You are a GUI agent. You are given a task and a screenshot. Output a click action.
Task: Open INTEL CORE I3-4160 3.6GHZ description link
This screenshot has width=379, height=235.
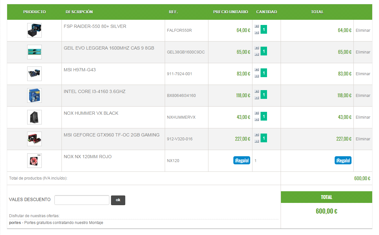tap(95, 91)
